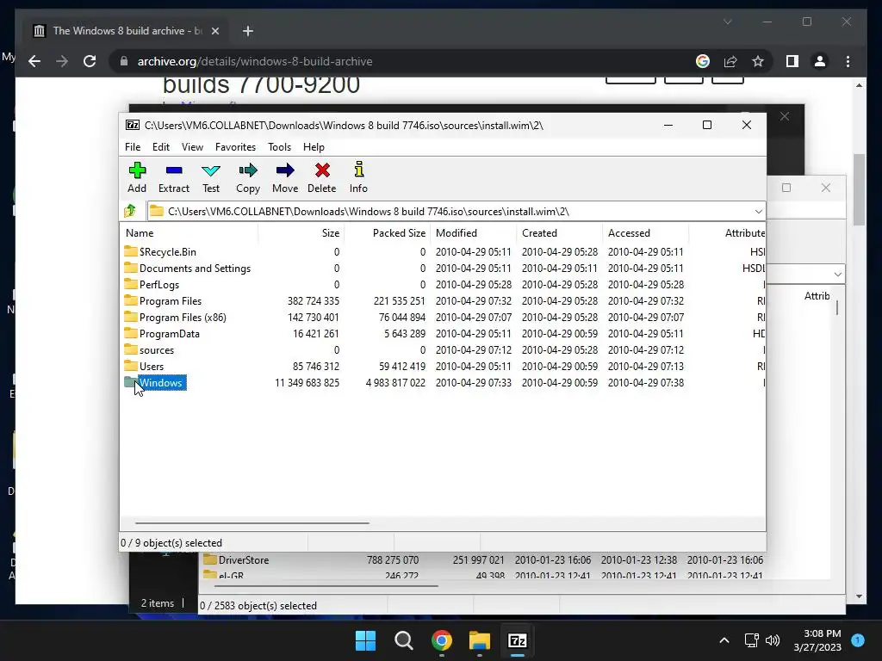Screen dimensions: 882x661
Task: Select the Program Files (x86) folder
Action: coord(183,317)
